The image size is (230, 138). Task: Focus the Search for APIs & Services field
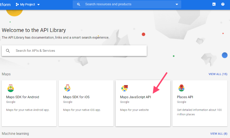74,51
